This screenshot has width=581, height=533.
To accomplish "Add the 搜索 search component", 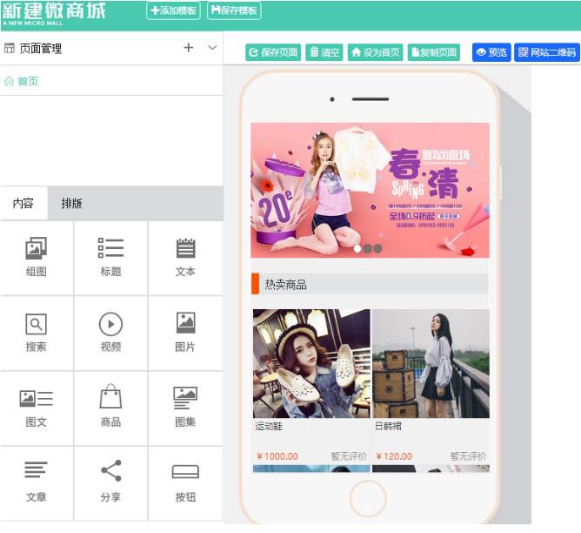I will pyautogui.click(x=37, y=333).
